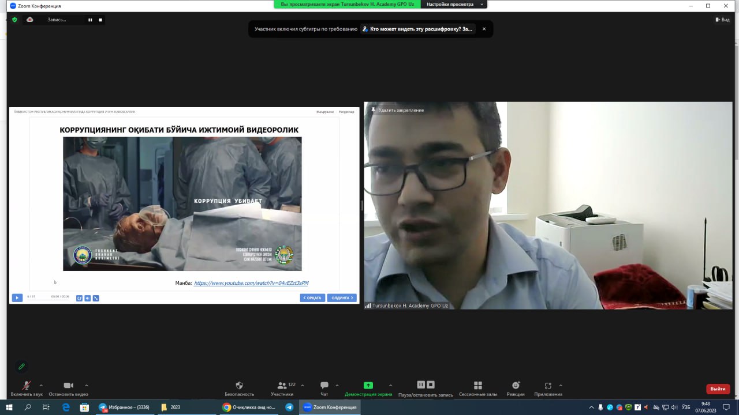The image size is (739, 415).
Task: Expand video options arrow next to camera
Action: [x=87, y=386]
